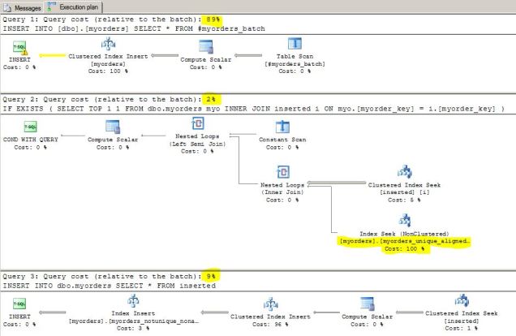
Task: Select INSERT INTO dbo.myorders FROM inserted text
Action: (110, 286)
